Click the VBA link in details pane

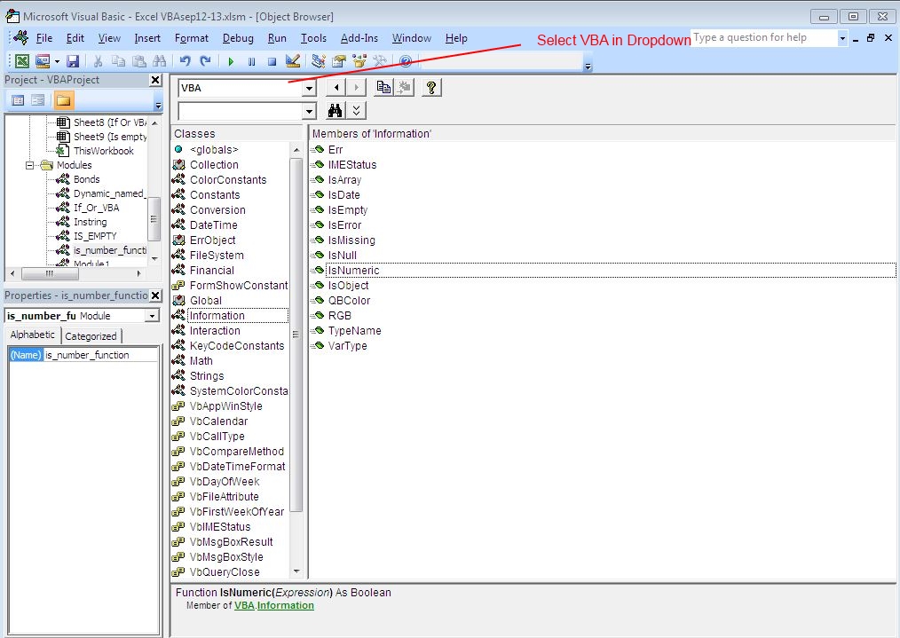tap(244, 605)
